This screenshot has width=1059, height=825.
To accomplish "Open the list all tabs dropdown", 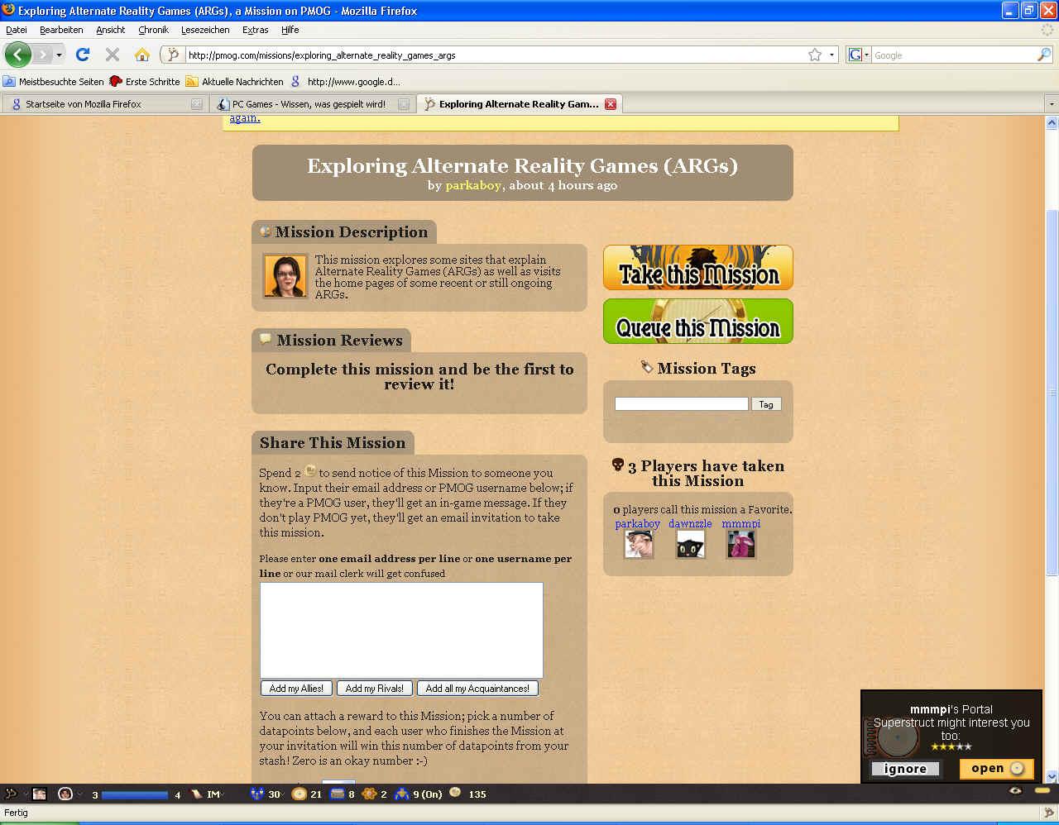I will (1052, 104).
